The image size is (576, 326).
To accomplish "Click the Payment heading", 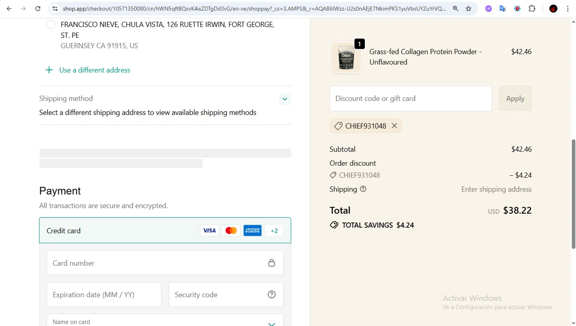I will (60, 191).
